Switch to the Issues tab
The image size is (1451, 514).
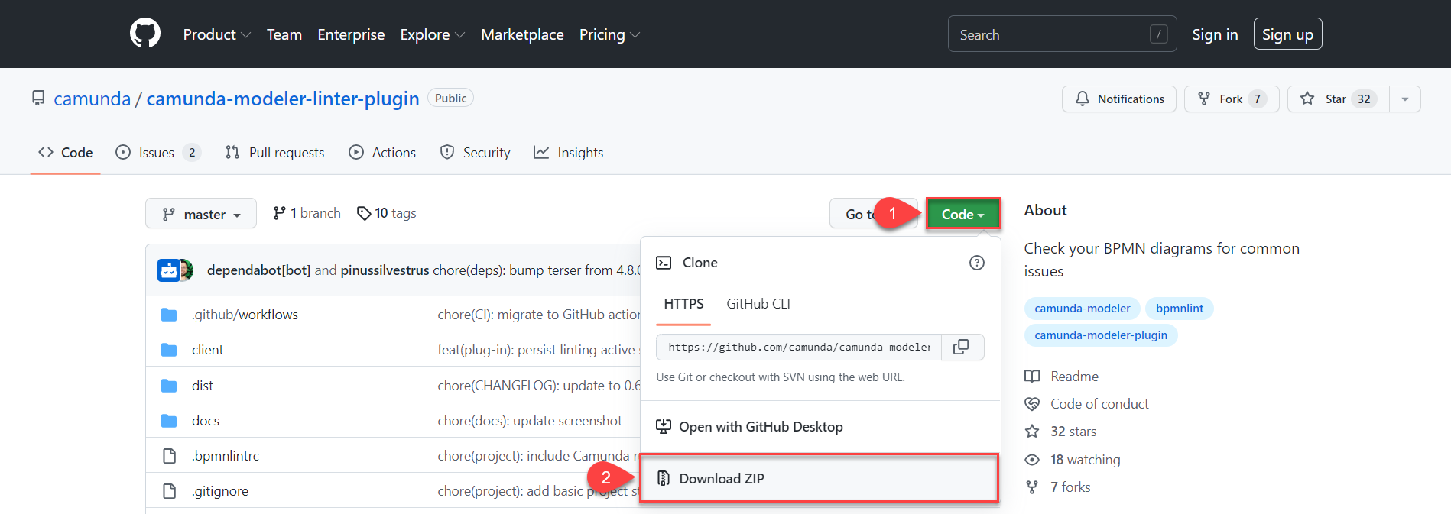point(157,152)
